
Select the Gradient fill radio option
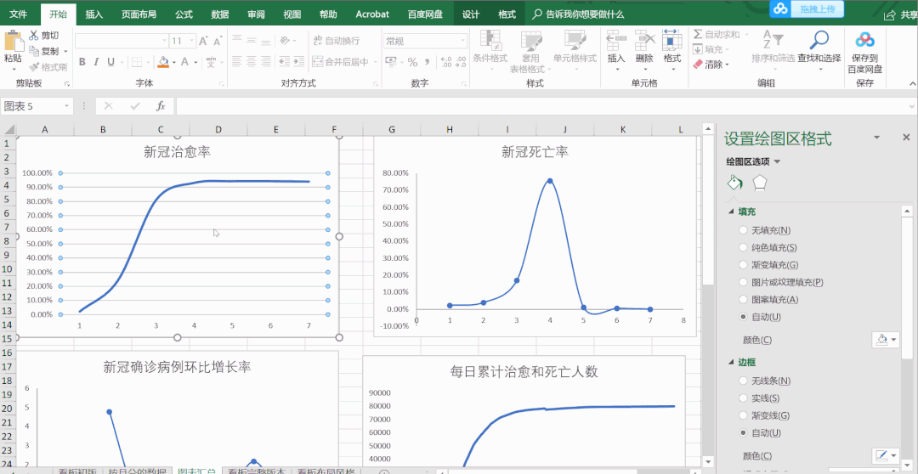click(743, 265)
